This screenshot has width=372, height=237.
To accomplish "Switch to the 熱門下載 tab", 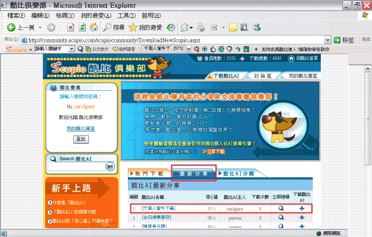I will click(149, 174).
